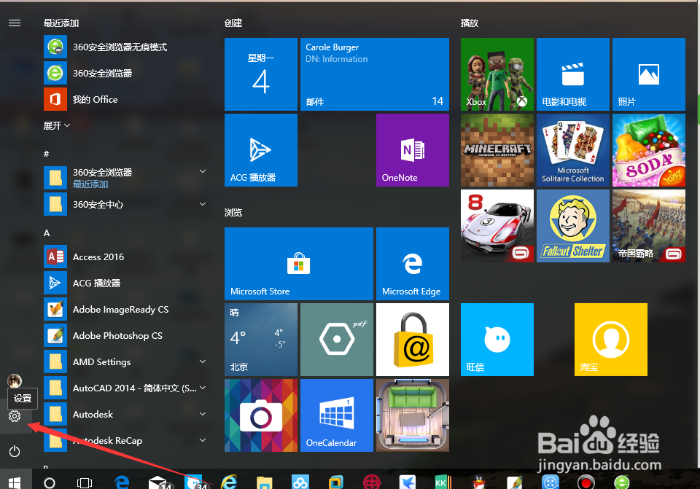This screenshot has height=489, width=700.
Task: Launch the OneNote tile
Action: tap(413, 150)
